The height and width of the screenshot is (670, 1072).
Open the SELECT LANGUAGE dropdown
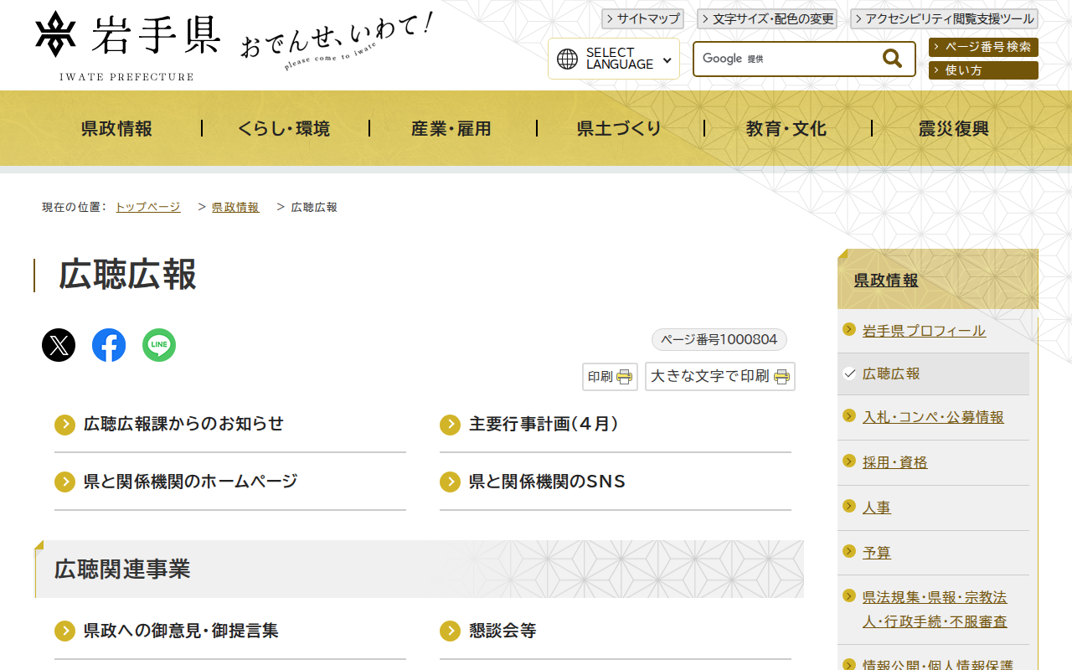[x=614, y=58]
